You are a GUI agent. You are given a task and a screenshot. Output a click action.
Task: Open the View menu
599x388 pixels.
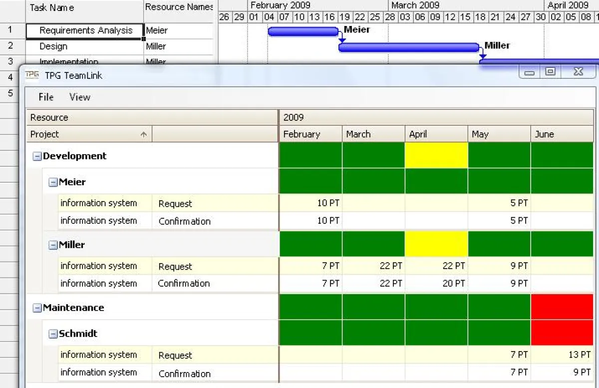pyautogui.click(x=80, y=97)
